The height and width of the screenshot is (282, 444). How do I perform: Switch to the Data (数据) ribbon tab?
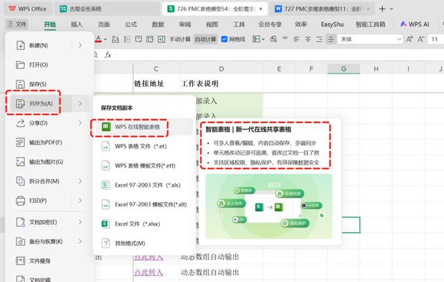[158, 24]
